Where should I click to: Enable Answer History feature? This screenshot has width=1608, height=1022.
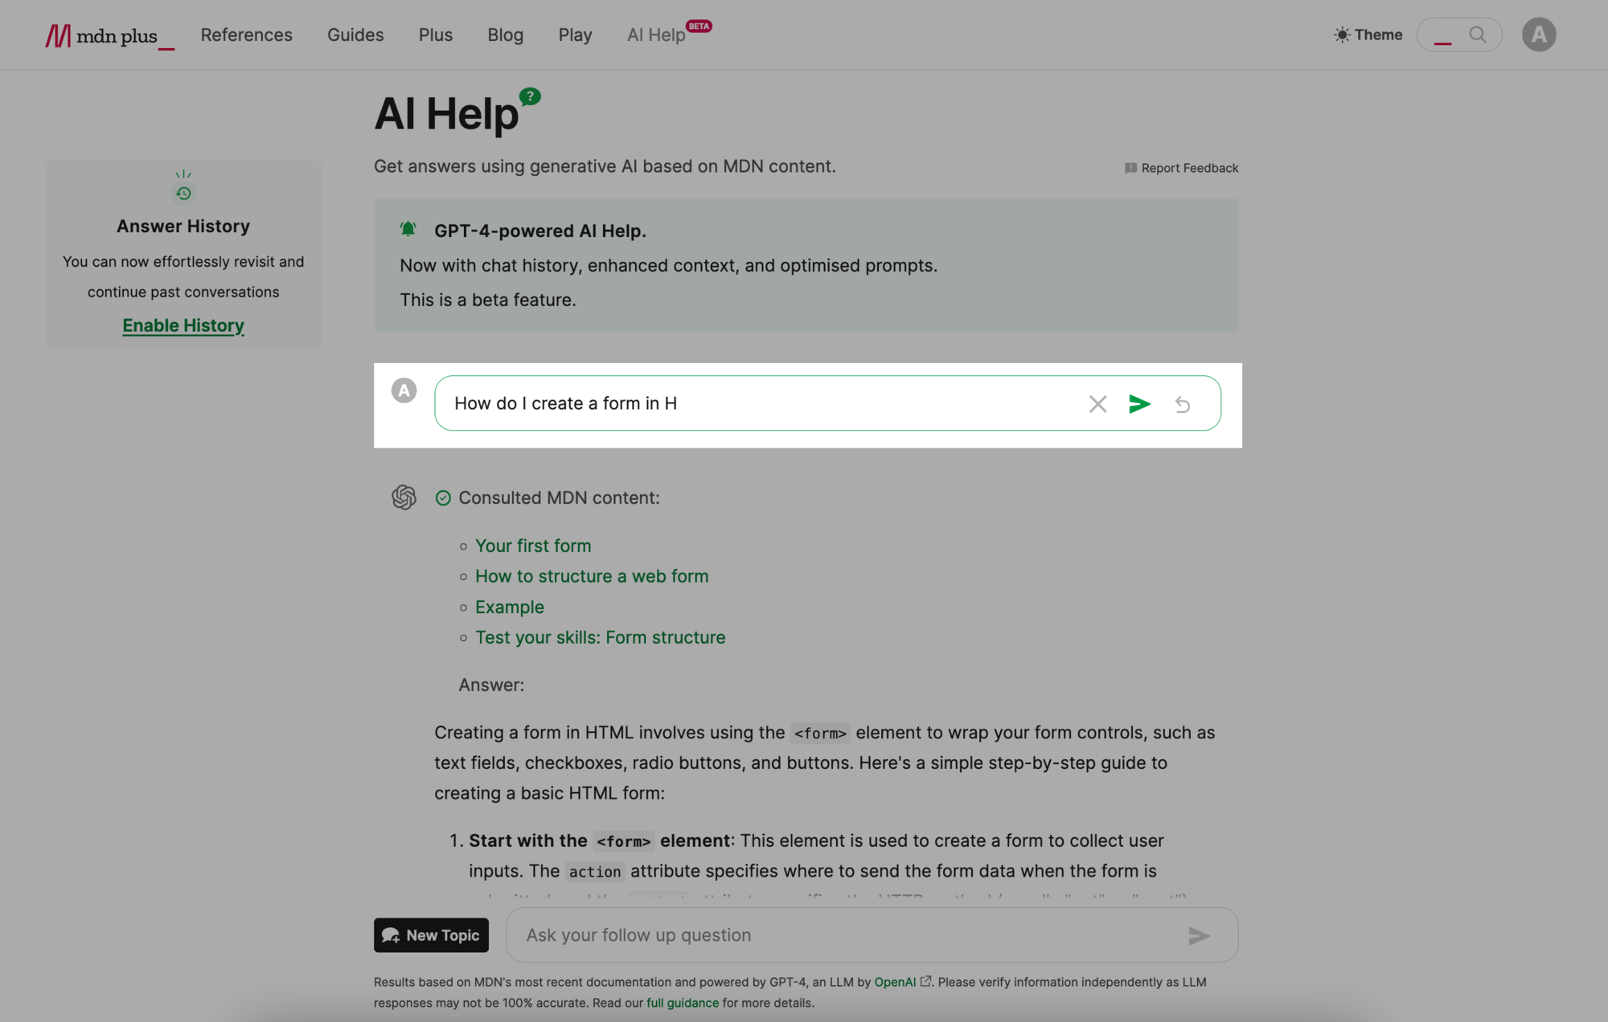click(183, 325)
